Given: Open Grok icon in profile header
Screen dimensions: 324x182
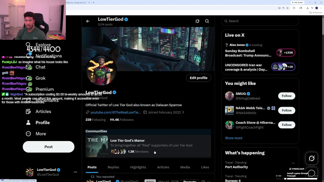Looking at the screenshot, I should pos(197,21).
